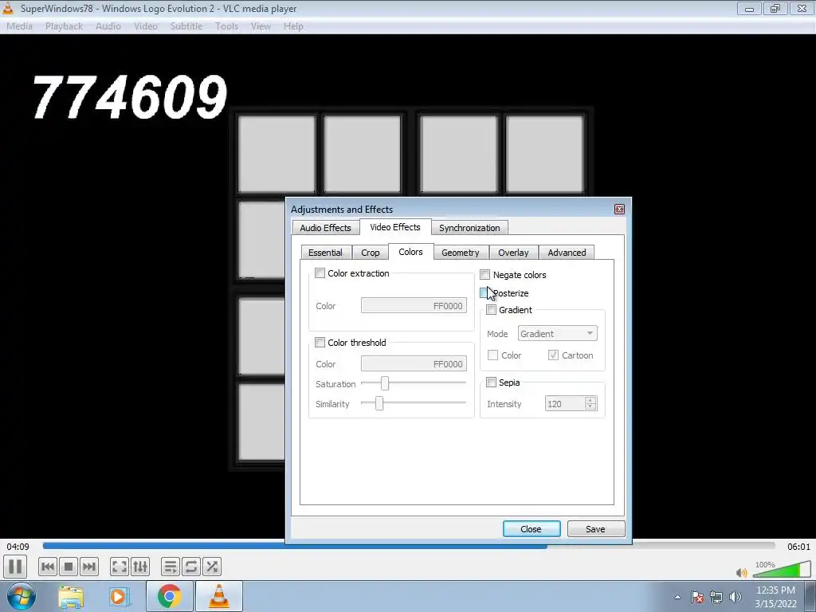
Task: Open the Help menu
Action: point(293,26)
